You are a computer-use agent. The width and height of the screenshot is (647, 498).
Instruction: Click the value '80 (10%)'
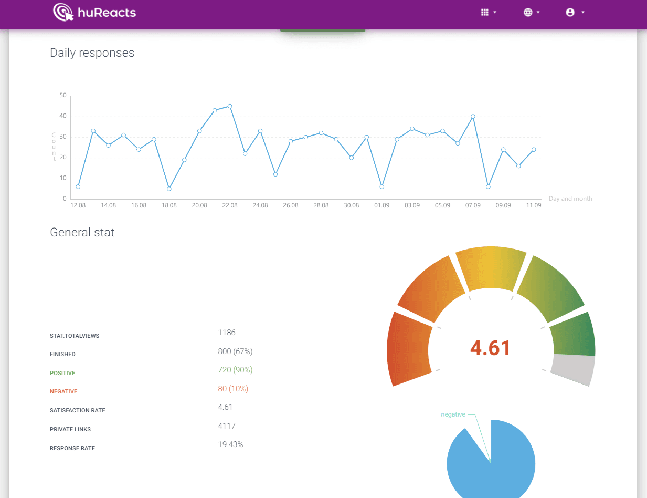233,389
